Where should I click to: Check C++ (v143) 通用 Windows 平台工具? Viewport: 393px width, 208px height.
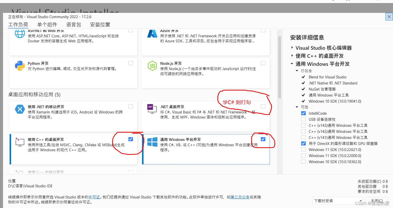(303, 125)
